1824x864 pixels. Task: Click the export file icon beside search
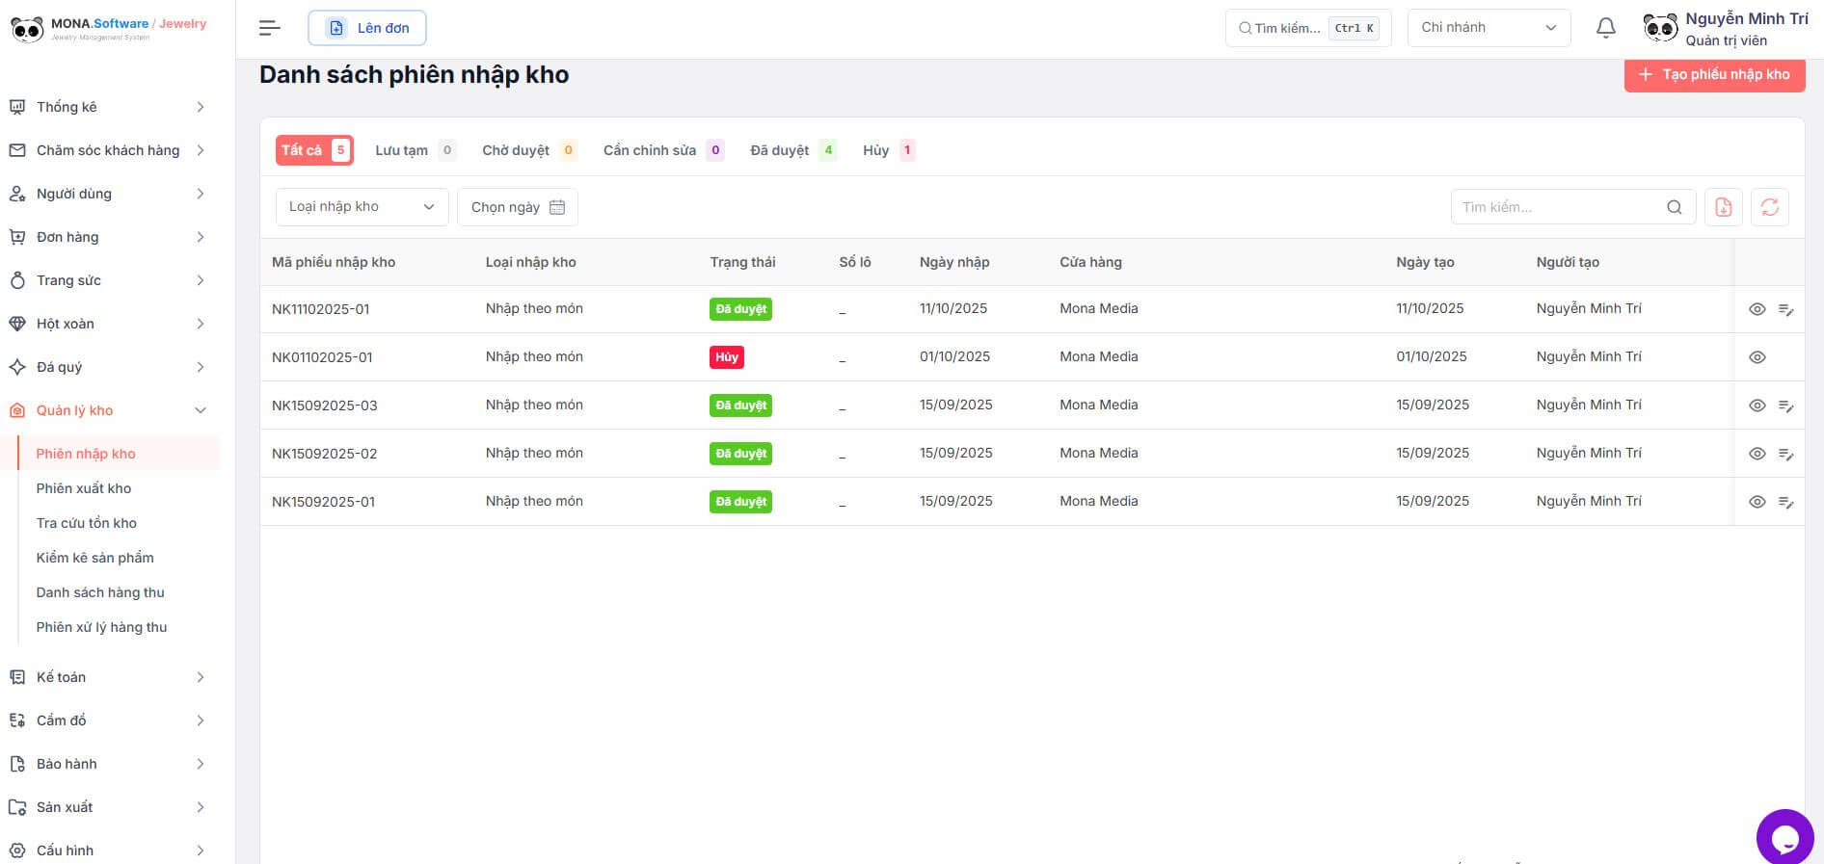1723,207
